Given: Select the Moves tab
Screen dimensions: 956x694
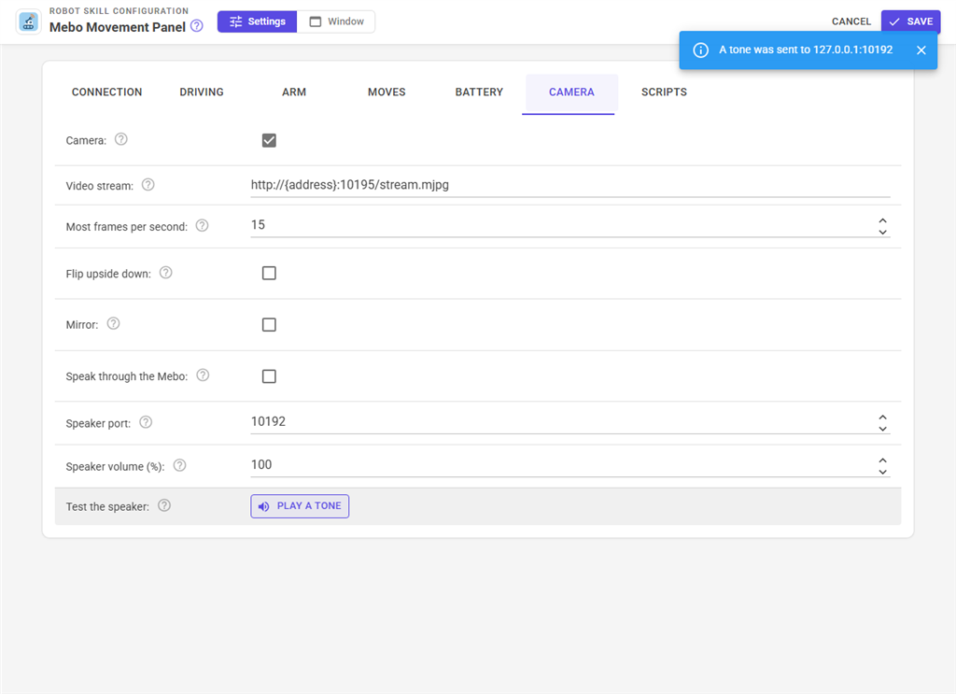Looking at the screenshot, I should 387,92.
